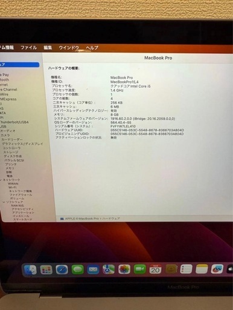Select インストール under ソフトウェア
This screenshot has height=310, width=233.
click(x=21, y=216)
